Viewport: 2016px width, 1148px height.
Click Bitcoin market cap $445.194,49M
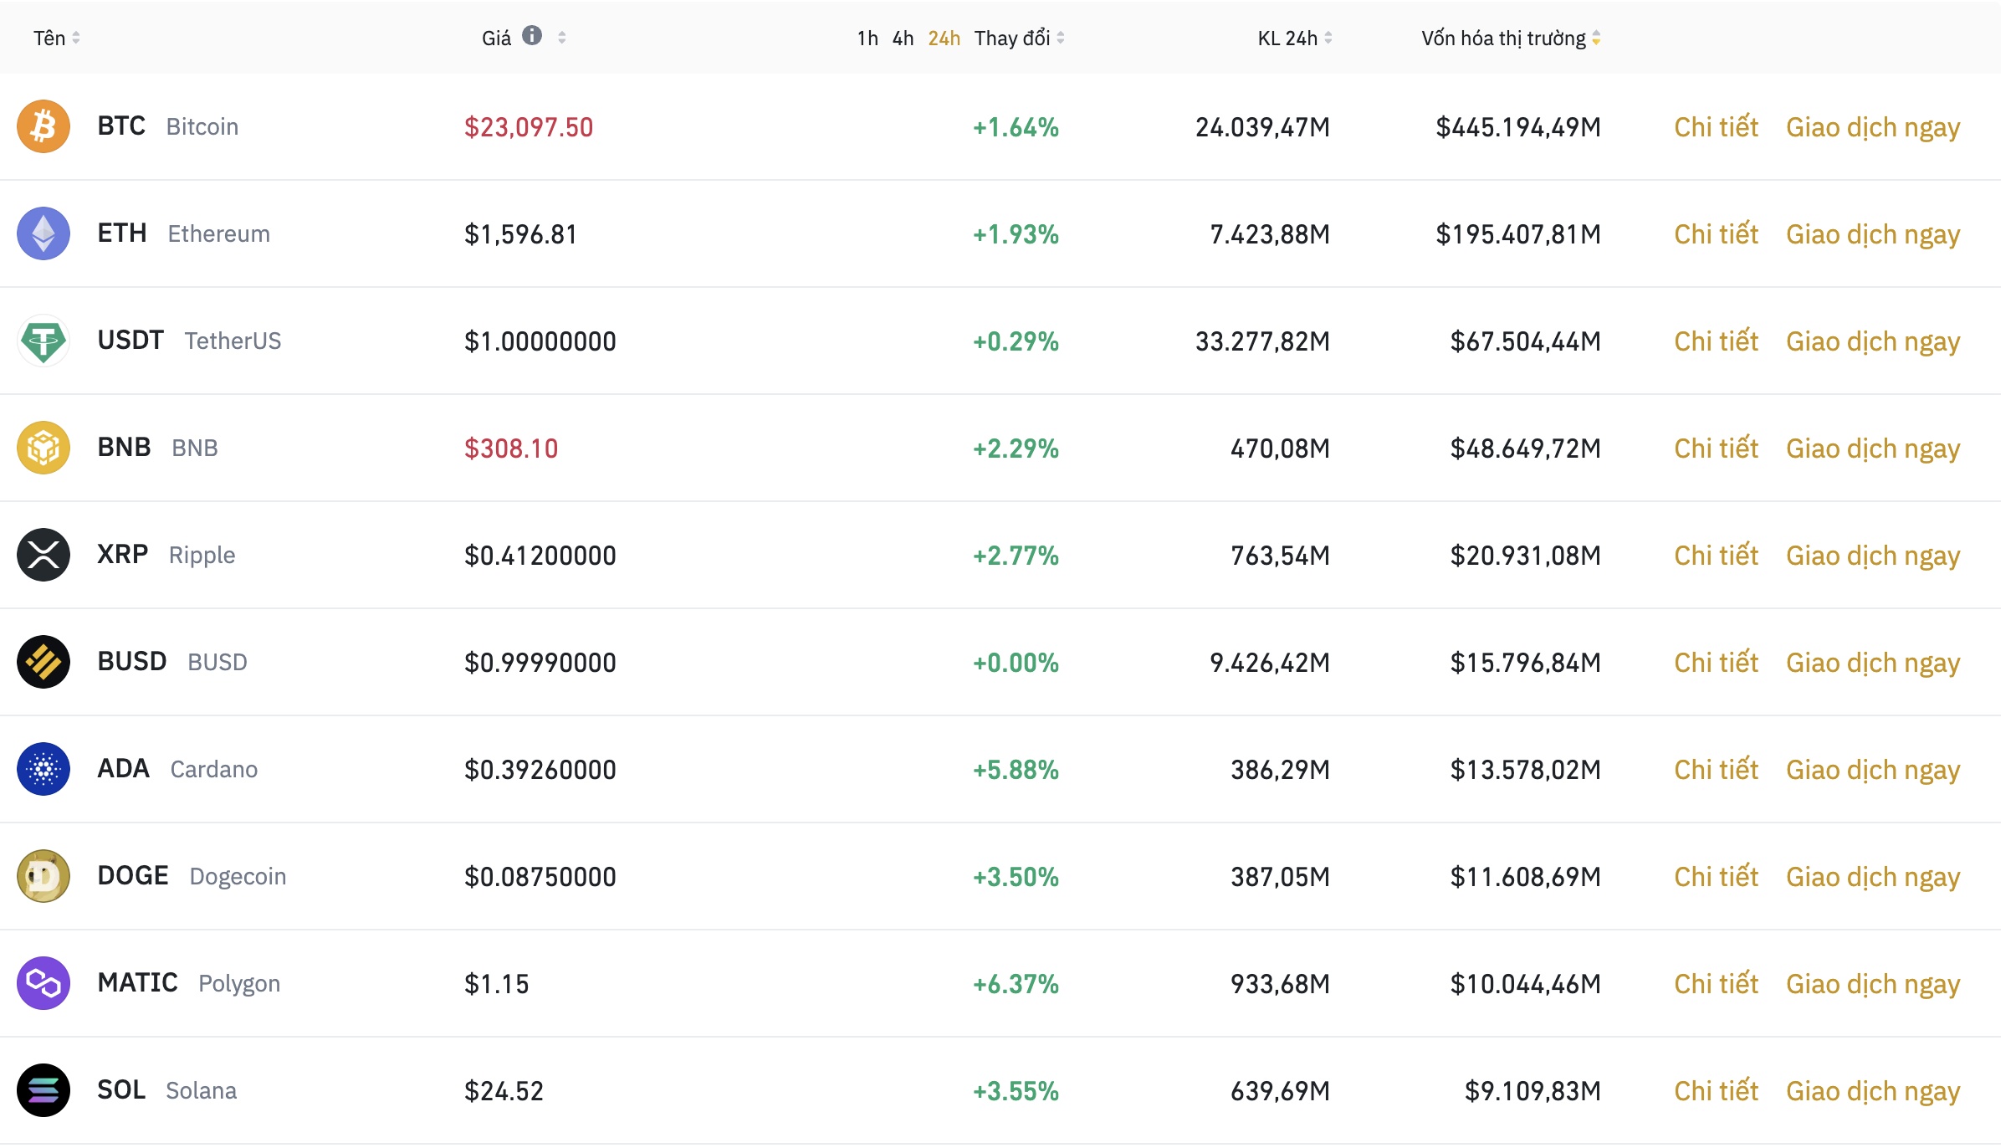point(1518,127)
